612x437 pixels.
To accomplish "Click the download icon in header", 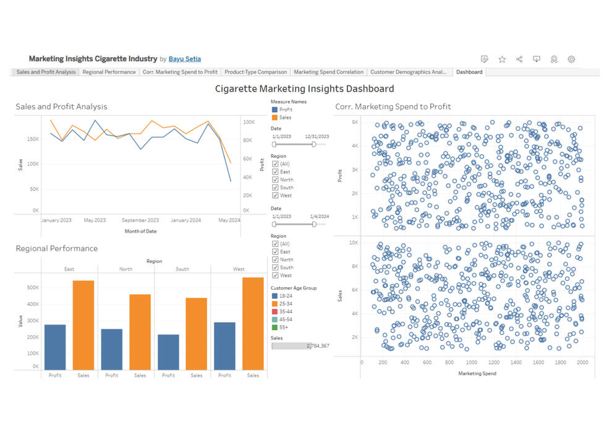I will click(537, 59).
